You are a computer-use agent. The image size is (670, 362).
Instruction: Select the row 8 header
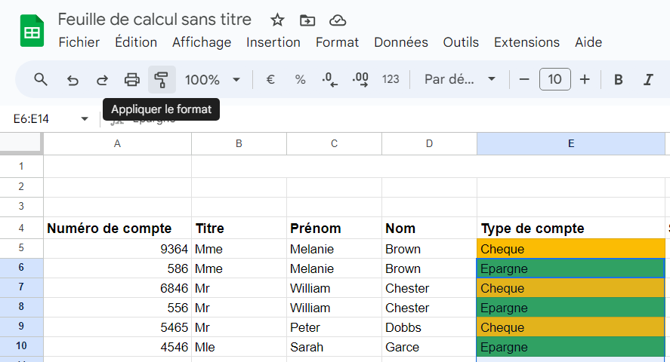point(21,307)
